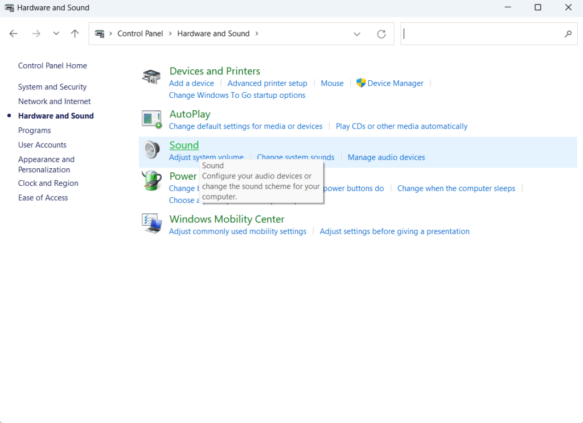Screen dimensions: 583x423
Task: Click the Devices and Printers icon
Action: click(151, 77)
